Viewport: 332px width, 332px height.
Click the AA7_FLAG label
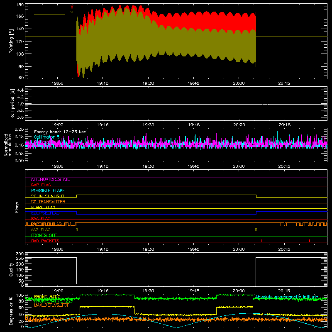click(x=41, y=229)
